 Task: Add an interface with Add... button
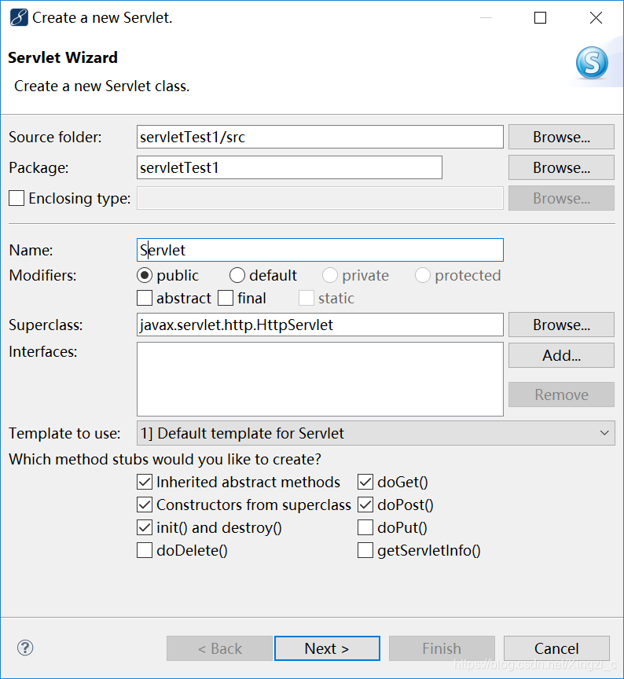[x=561, y=355]
